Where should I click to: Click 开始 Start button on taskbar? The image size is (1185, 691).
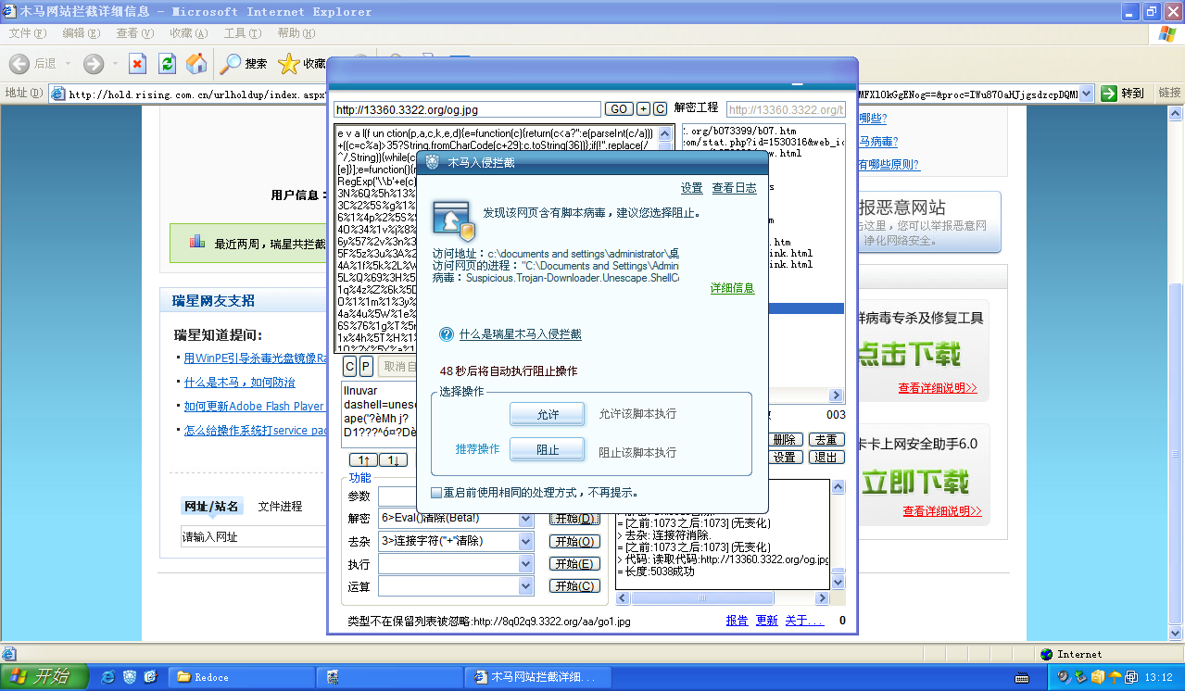(x=44, y=677)
